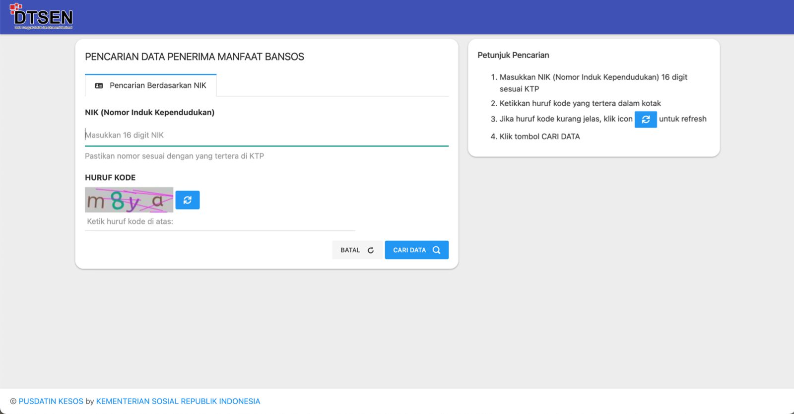Click the ID card icon in the NIK tab
Screen dimensions: 794x414
point(99,86)
